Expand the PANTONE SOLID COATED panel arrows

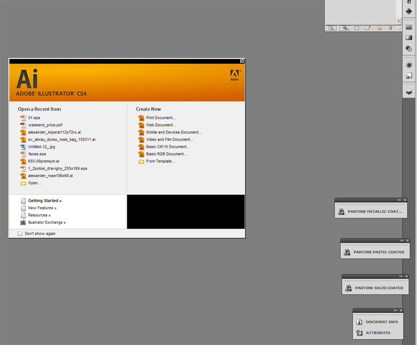pos(401,276)
